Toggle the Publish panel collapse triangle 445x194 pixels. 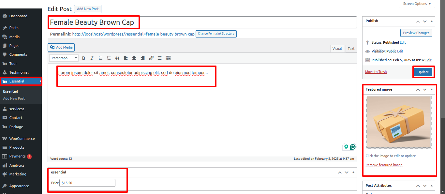432,21
